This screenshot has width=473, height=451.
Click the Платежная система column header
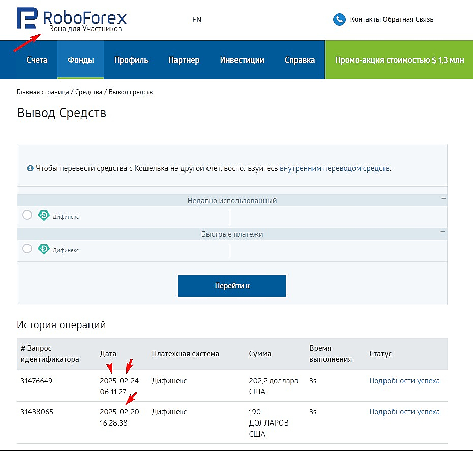(186, 354)
